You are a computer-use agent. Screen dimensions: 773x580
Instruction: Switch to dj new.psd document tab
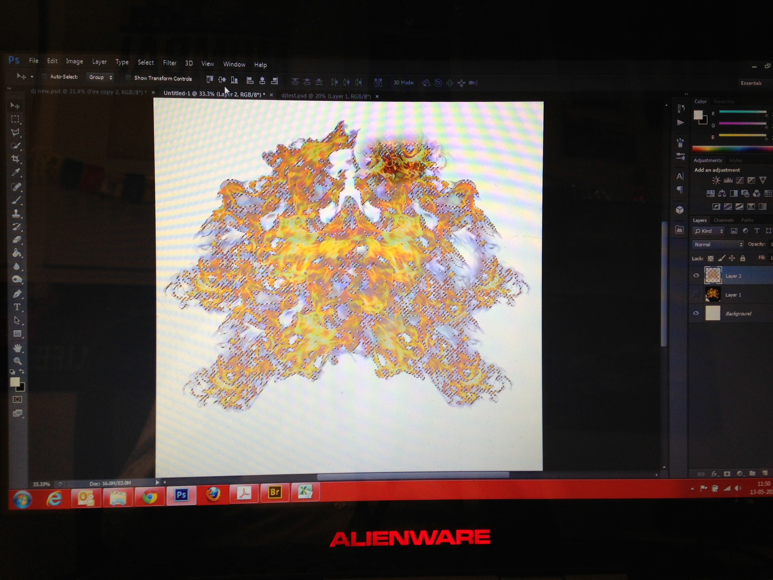click(89, 91)
